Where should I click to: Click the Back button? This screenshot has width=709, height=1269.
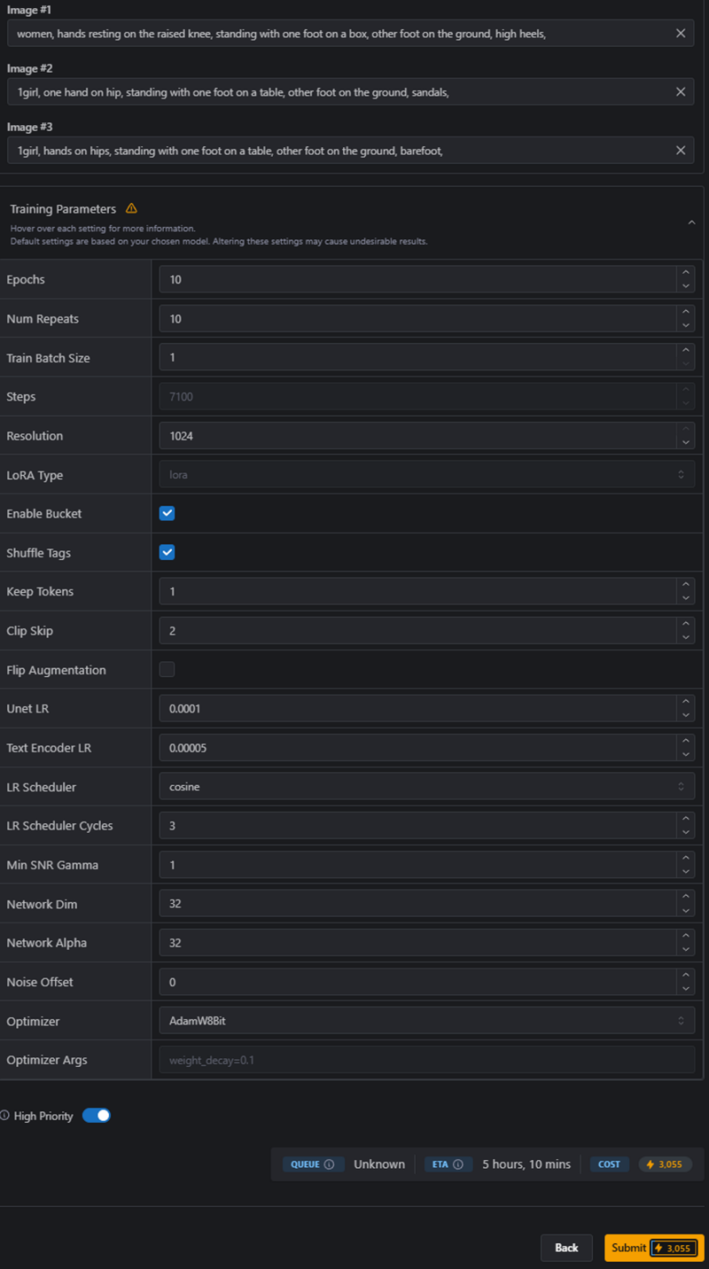566,1248
